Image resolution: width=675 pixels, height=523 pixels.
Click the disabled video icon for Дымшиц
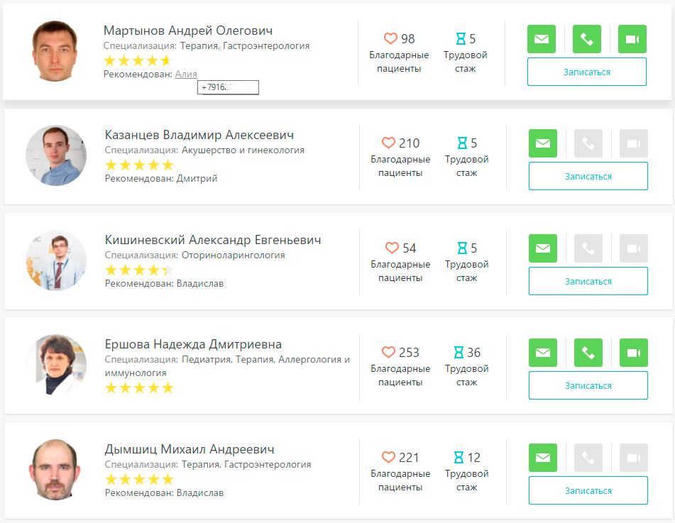[x=634, y=458]
